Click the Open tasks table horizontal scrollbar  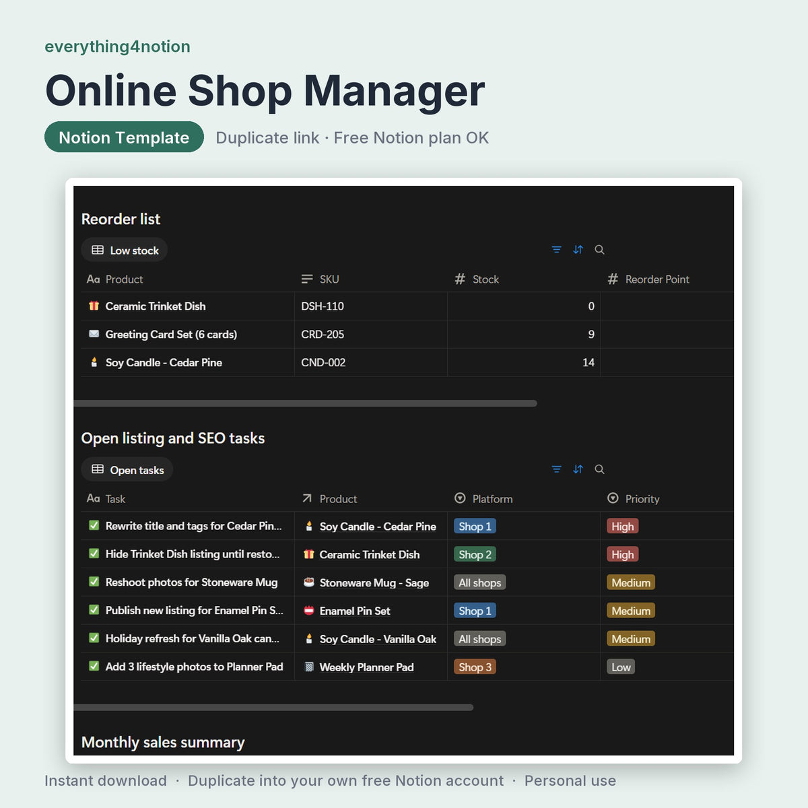pos(273,708)
